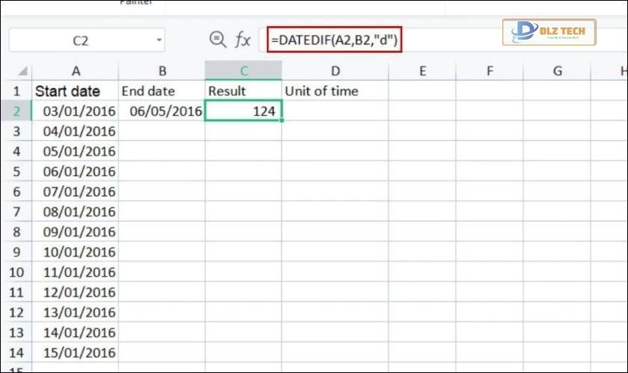Open the Name Box dropdown arrow

[159, 40]
